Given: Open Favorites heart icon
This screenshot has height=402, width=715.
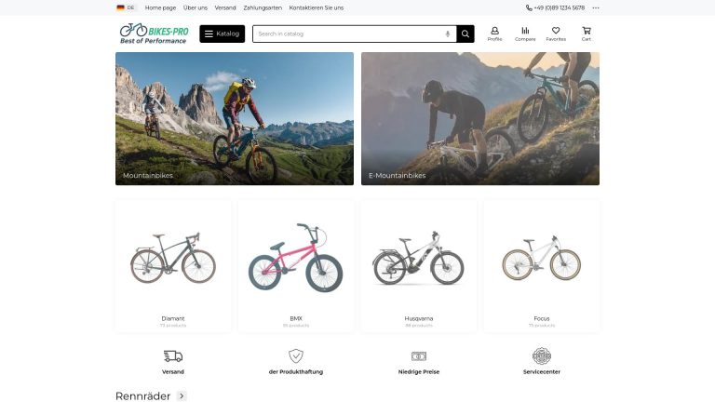Looking at the screenshot, I should 556,31.
